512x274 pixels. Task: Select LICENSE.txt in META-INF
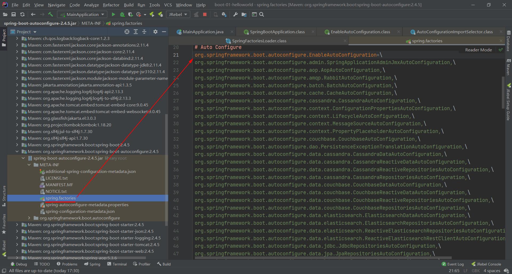57,178
